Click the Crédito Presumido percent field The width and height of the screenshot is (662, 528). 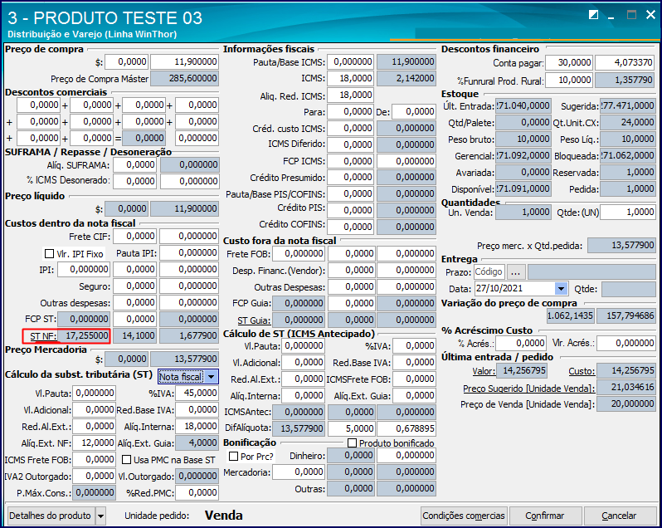pyautogui.click(x=350, y=178)
